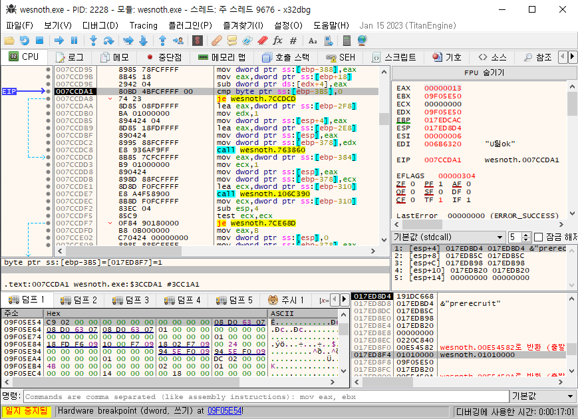Start trace over with the dotted down arrow

coord(144,41)
